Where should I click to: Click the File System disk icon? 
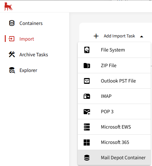[87, 50]
